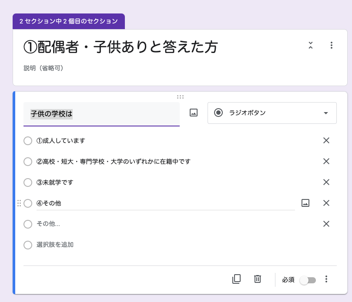352x302 pixels.
Task: Remove option ①成人しています
Action: point(326,141)
